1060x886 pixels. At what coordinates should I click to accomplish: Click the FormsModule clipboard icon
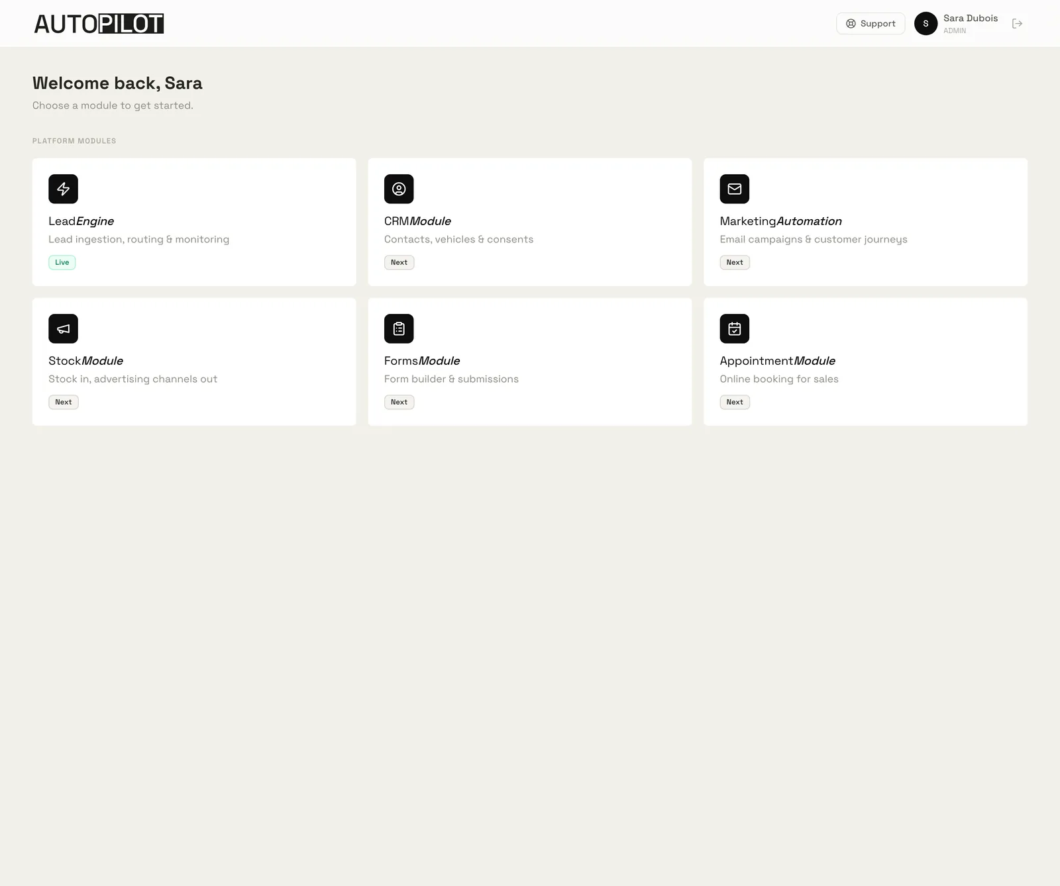(x=399, y=328)
